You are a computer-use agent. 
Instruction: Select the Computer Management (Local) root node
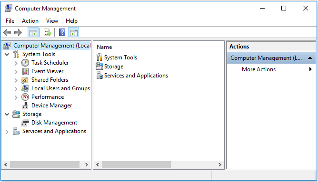pyautogui.click(x=52, y=46)
